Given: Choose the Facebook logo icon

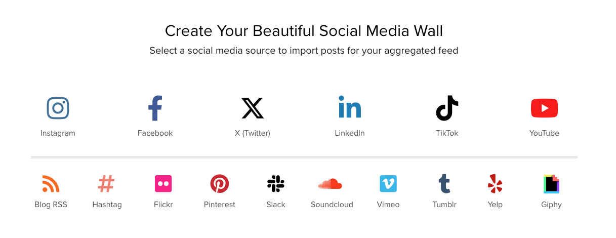Looking at the screenshot, I should 155,108.
